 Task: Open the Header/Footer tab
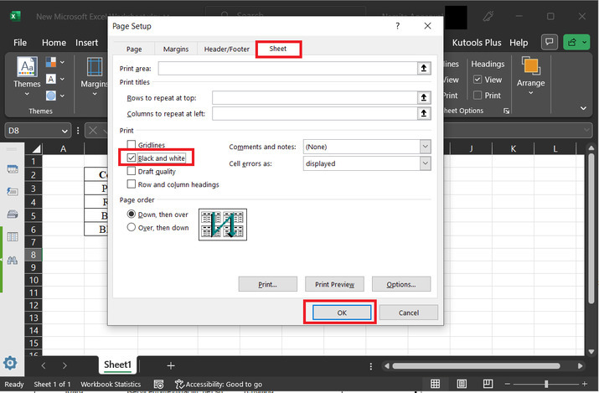(x=226, y=49)
